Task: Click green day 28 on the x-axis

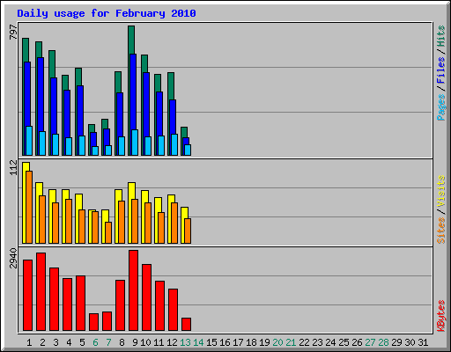Action: 383,342
